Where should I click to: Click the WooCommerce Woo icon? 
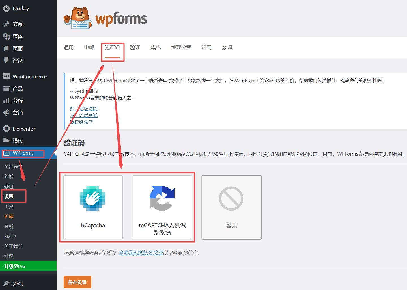click(x=6, y=76)
